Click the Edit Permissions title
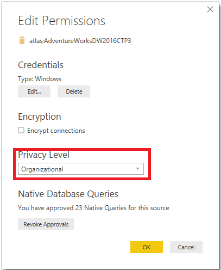This screenshot has height=270, width=221. (x=62, y=21)
